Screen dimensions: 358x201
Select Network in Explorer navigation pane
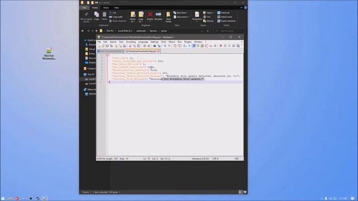pyautogui.click(x=89, y=89)
